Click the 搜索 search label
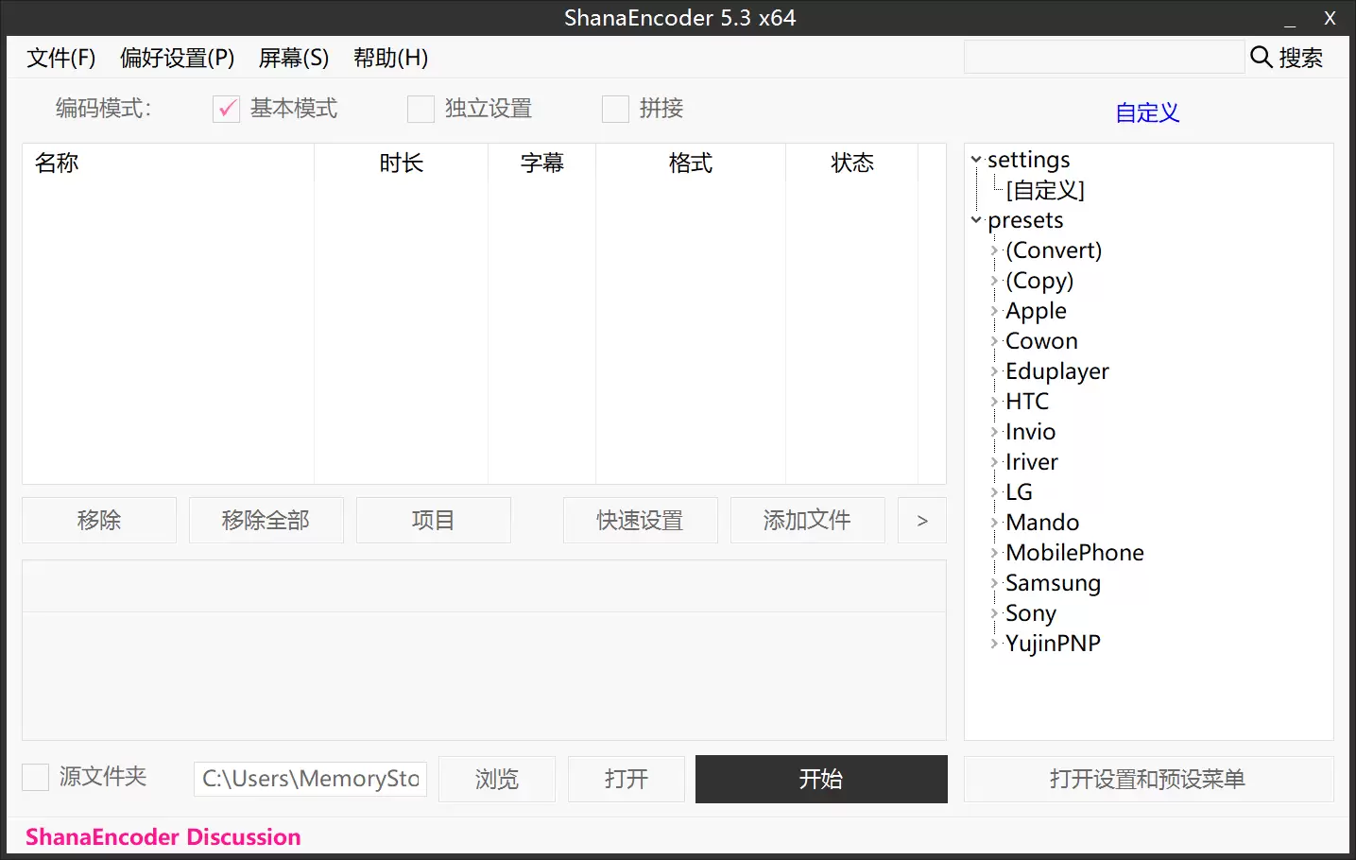The height and width of the screenshot is (860, 1356). [1300, 58]
